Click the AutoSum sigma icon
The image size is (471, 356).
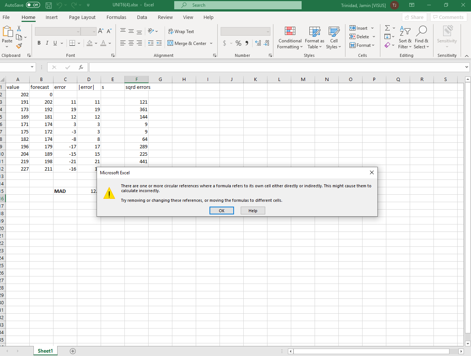point(387,28)
